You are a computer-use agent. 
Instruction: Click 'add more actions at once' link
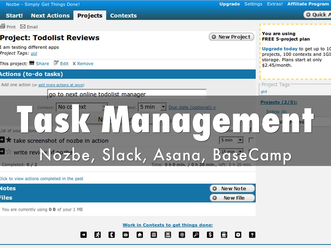60,85
